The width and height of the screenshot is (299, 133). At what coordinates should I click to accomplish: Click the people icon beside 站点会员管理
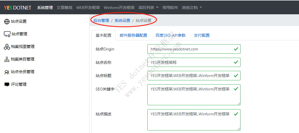click(x=7, y=72)
